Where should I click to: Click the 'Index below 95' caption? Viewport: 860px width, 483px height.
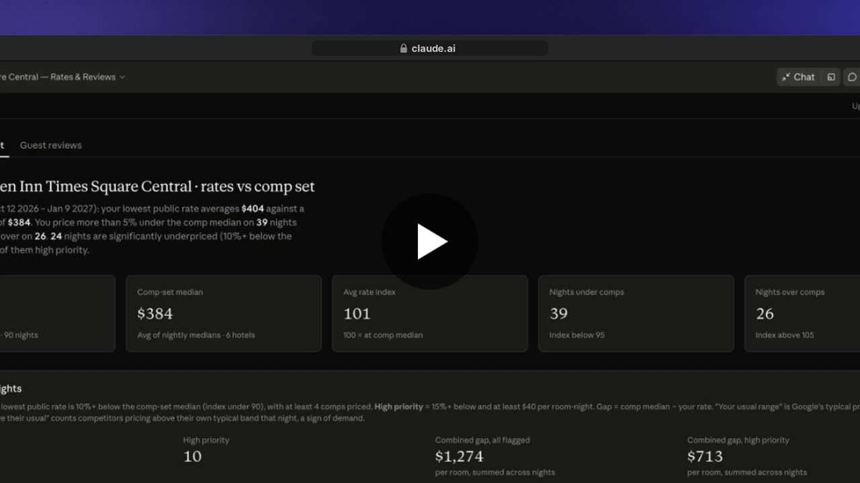[x=576, y=335]
